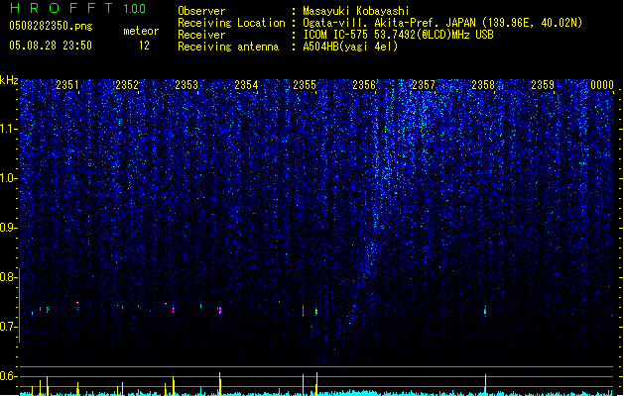
Task: Click the 2353 time marker
Action: (x=187, y=85)
